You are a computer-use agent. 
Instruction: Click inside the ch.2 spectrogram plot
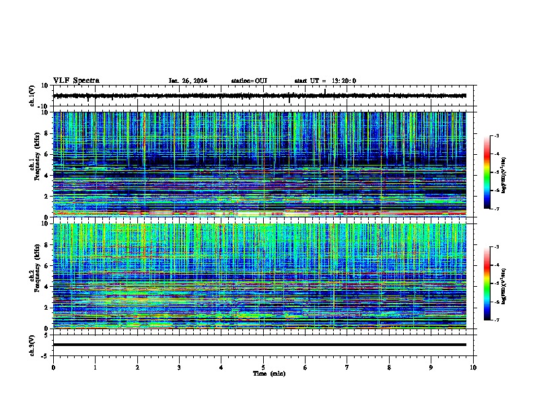click(x=260, y=276)
